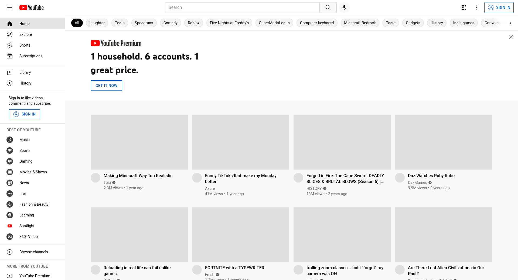Click the Fresh channel name
Screen dimensions: 518x280
tap(210, 275)
